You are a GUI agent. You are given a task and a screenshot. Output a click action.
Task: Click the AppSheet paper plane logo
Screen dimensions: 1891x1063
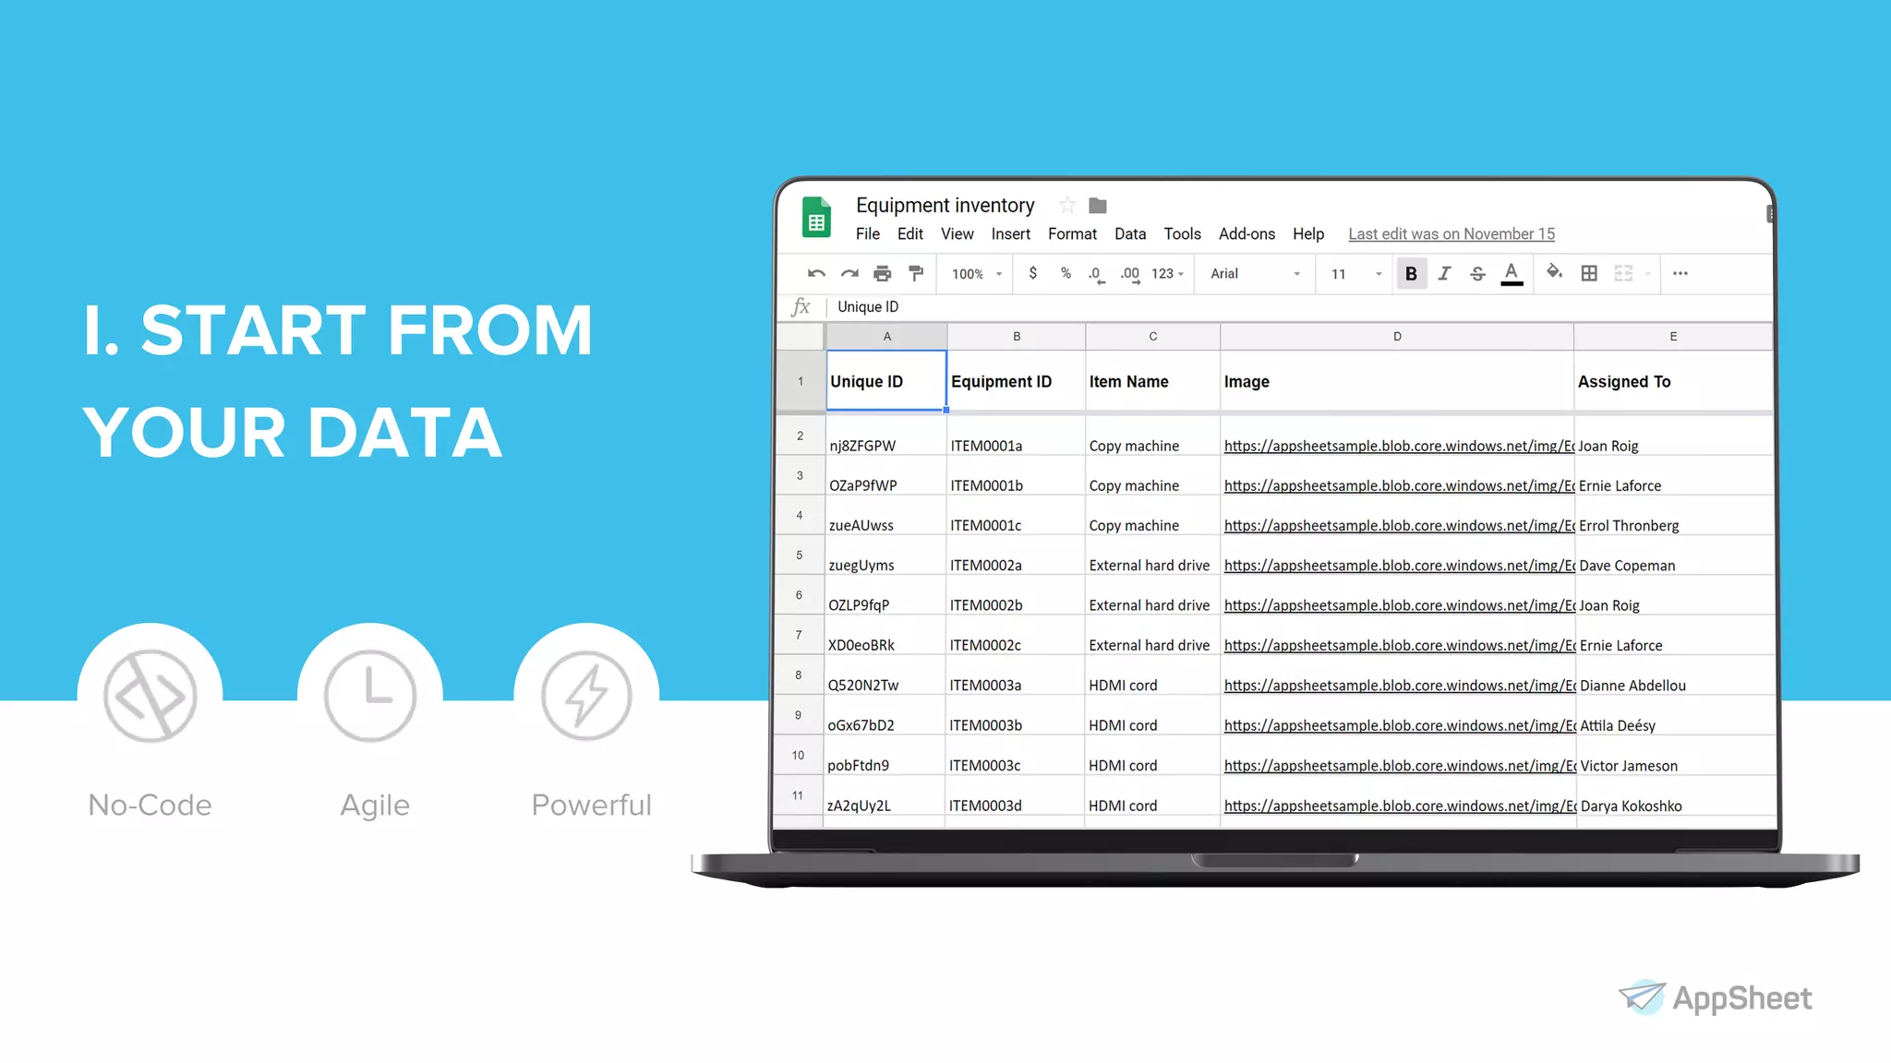1642,997
